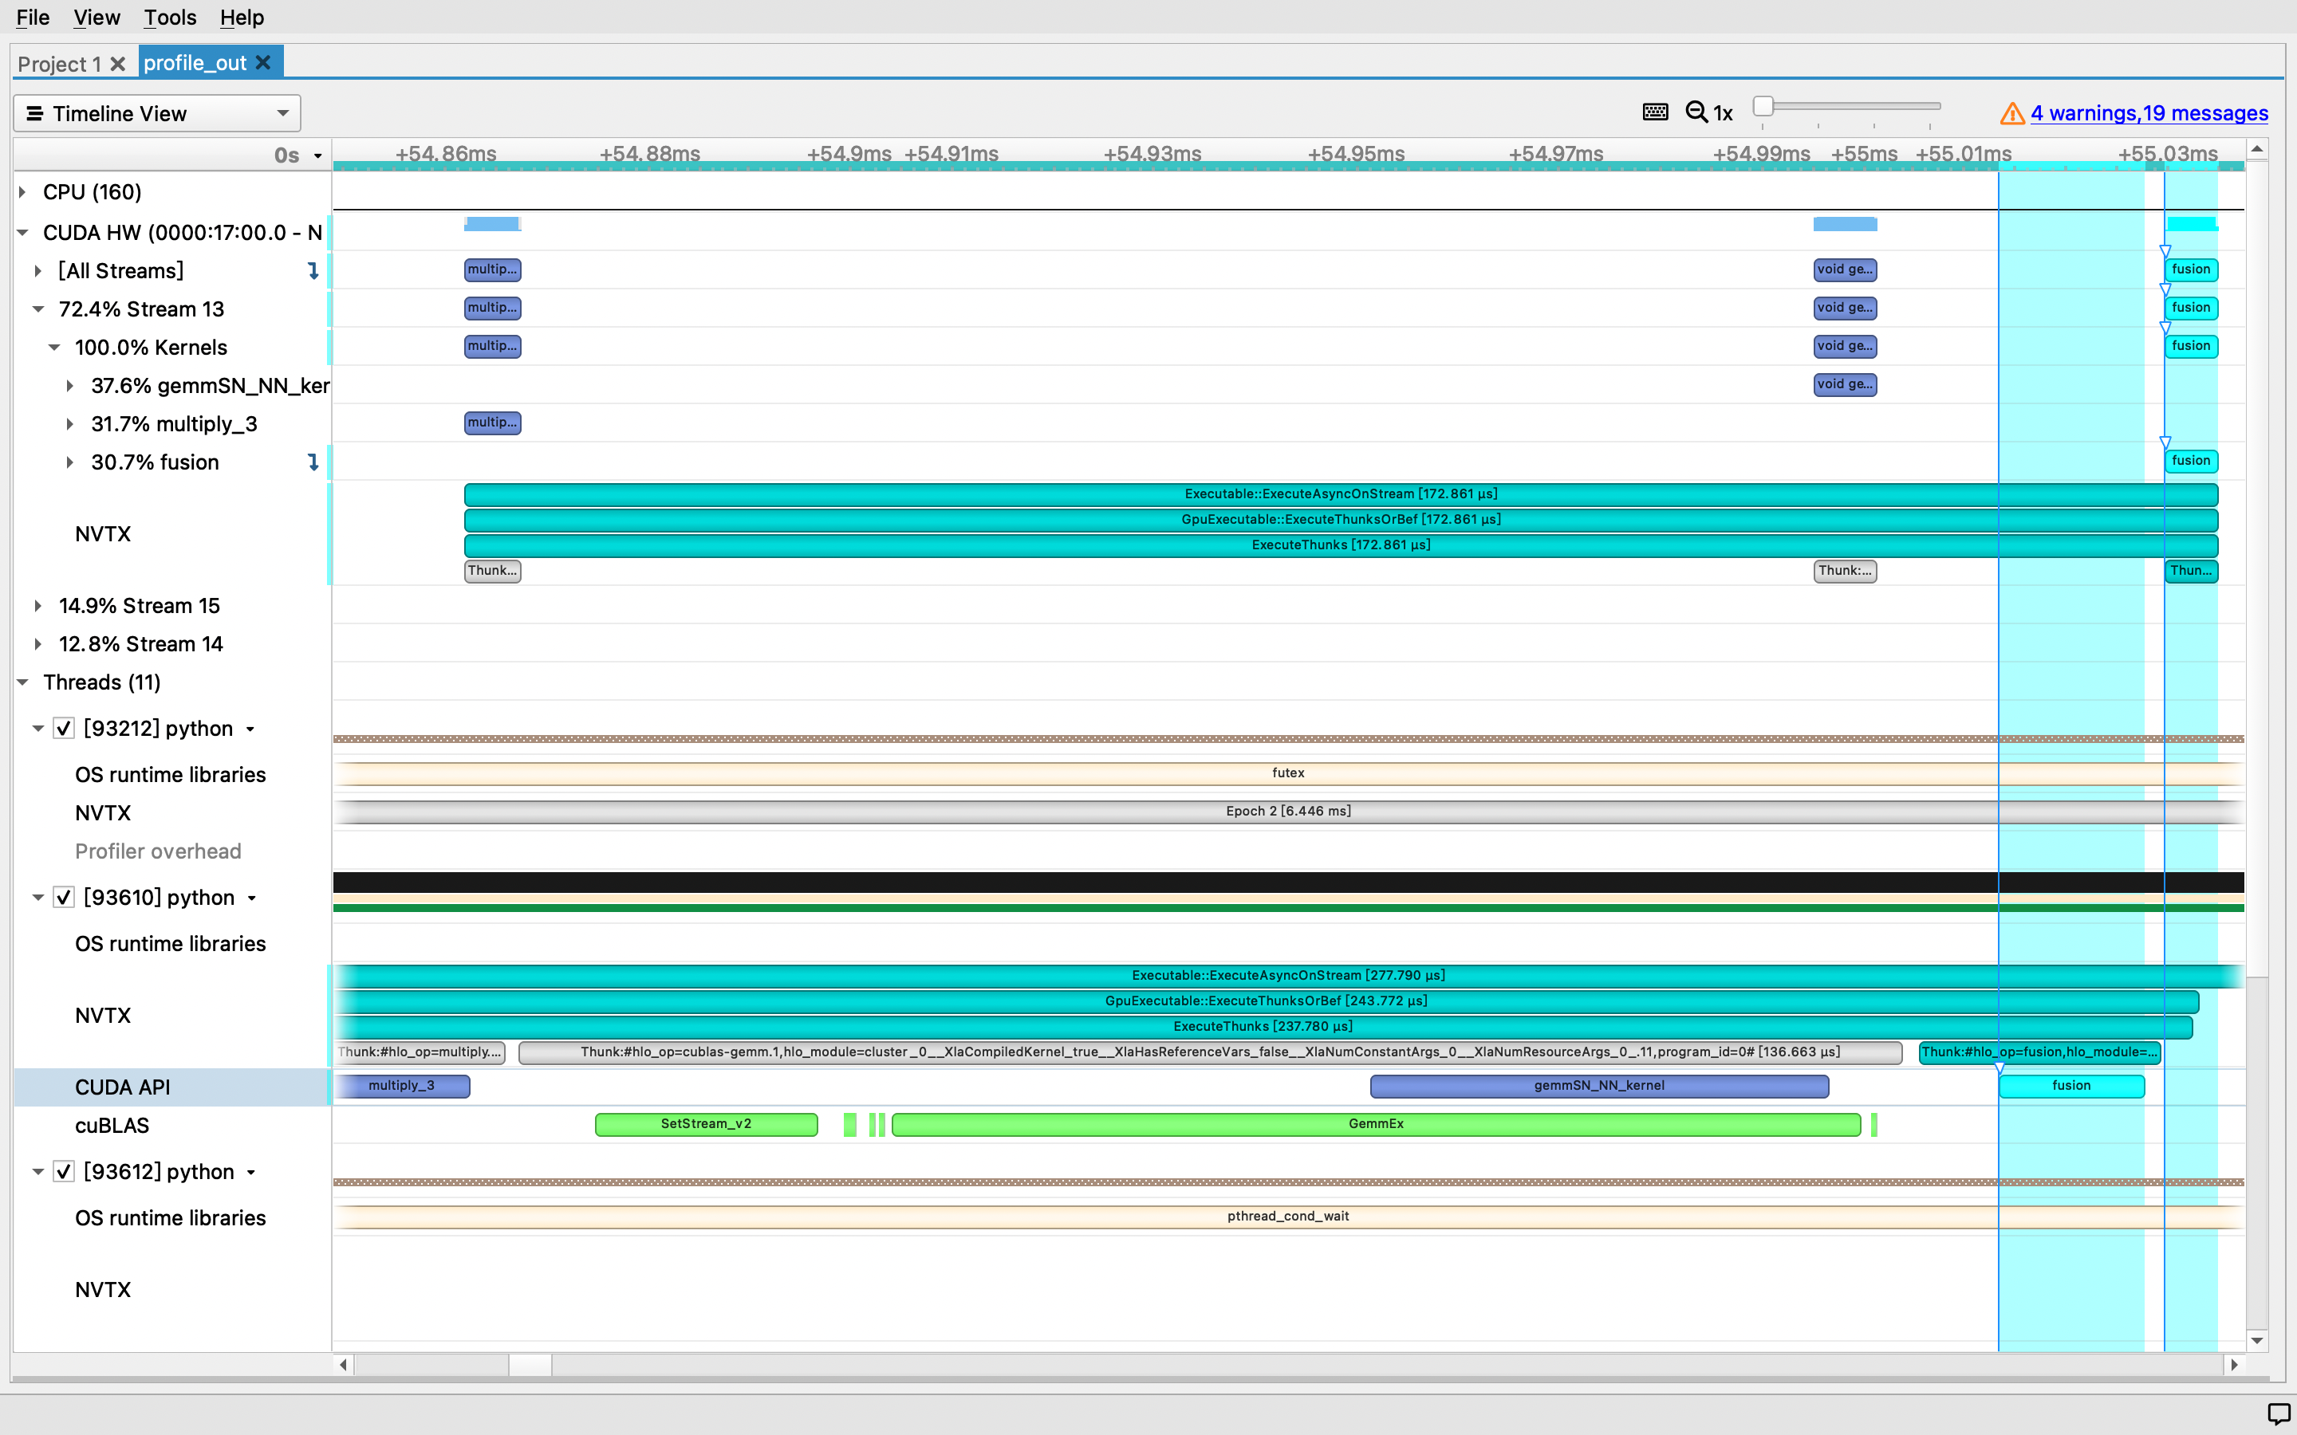Select the Profiler overhead row label
This screenshot has width=2297, height=1435.
pyautogui.click(x=158, y=851)
